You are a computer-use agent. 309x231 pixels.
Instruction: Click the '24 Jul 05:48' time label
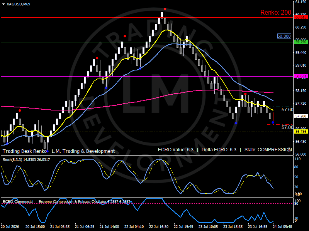[x=282, y=226]
